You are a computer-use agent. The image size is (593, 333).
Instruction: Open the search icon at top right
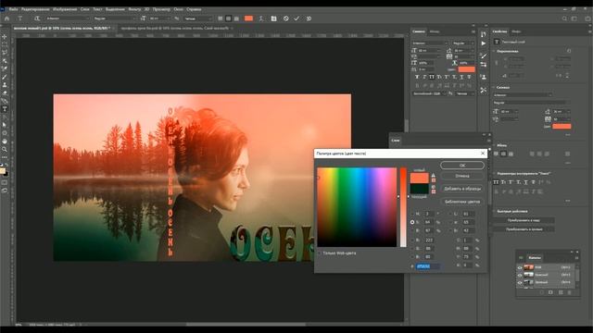(564, 18)
